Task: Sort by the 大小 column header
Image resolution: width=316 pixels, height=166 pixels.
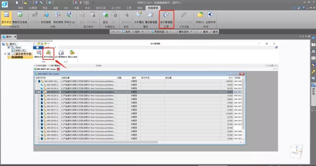Action: click(x=230, y=78)
